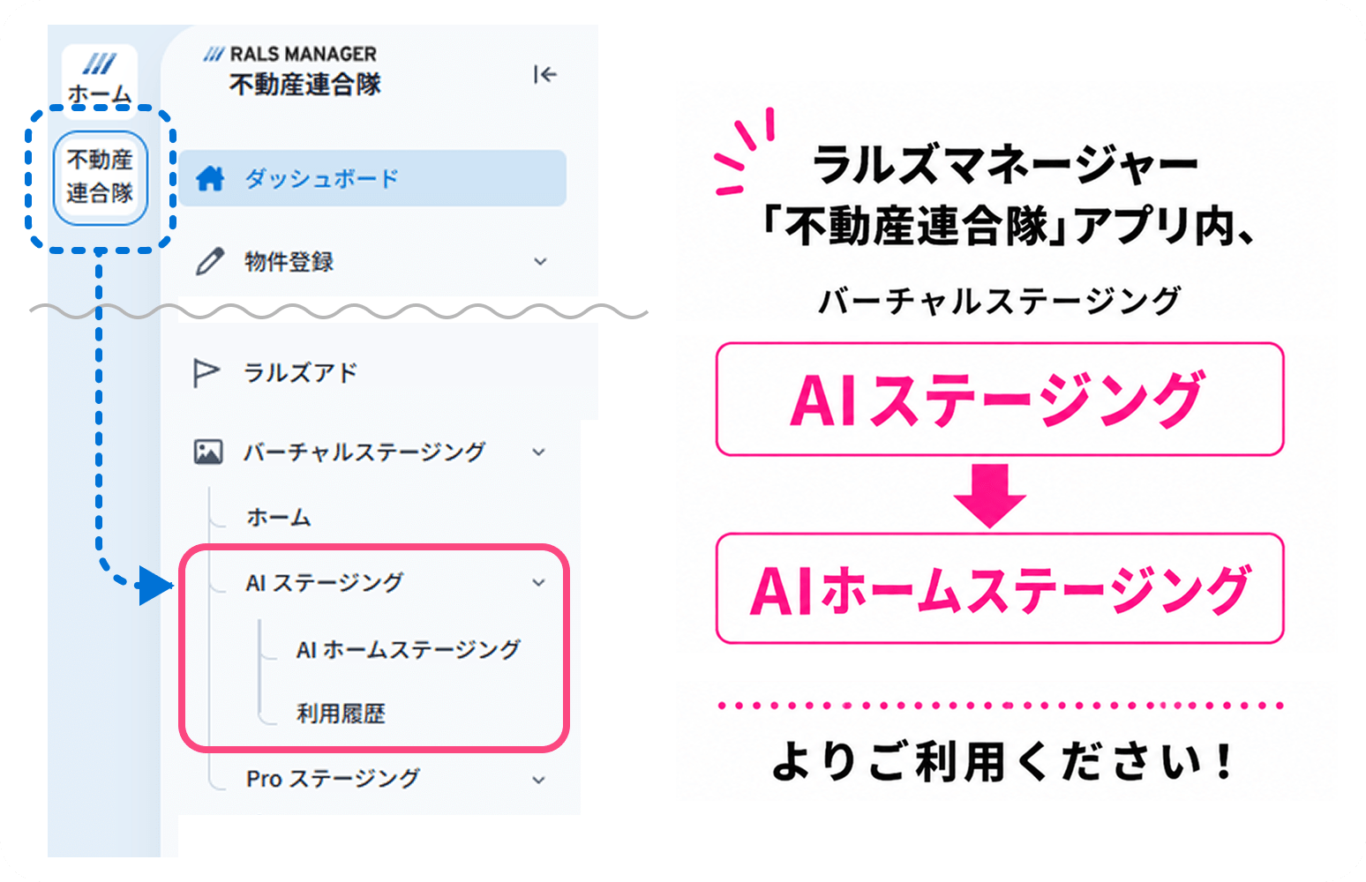Viewport: 1366px width, 882px height.
Task: Open AI ホームステージング submenu item
Action: click(x=408, y=649)
